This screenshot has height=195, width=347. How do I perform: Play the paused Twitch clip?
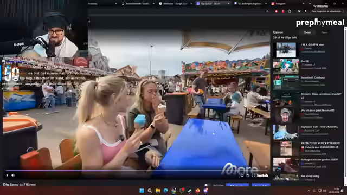click(7, 175)
